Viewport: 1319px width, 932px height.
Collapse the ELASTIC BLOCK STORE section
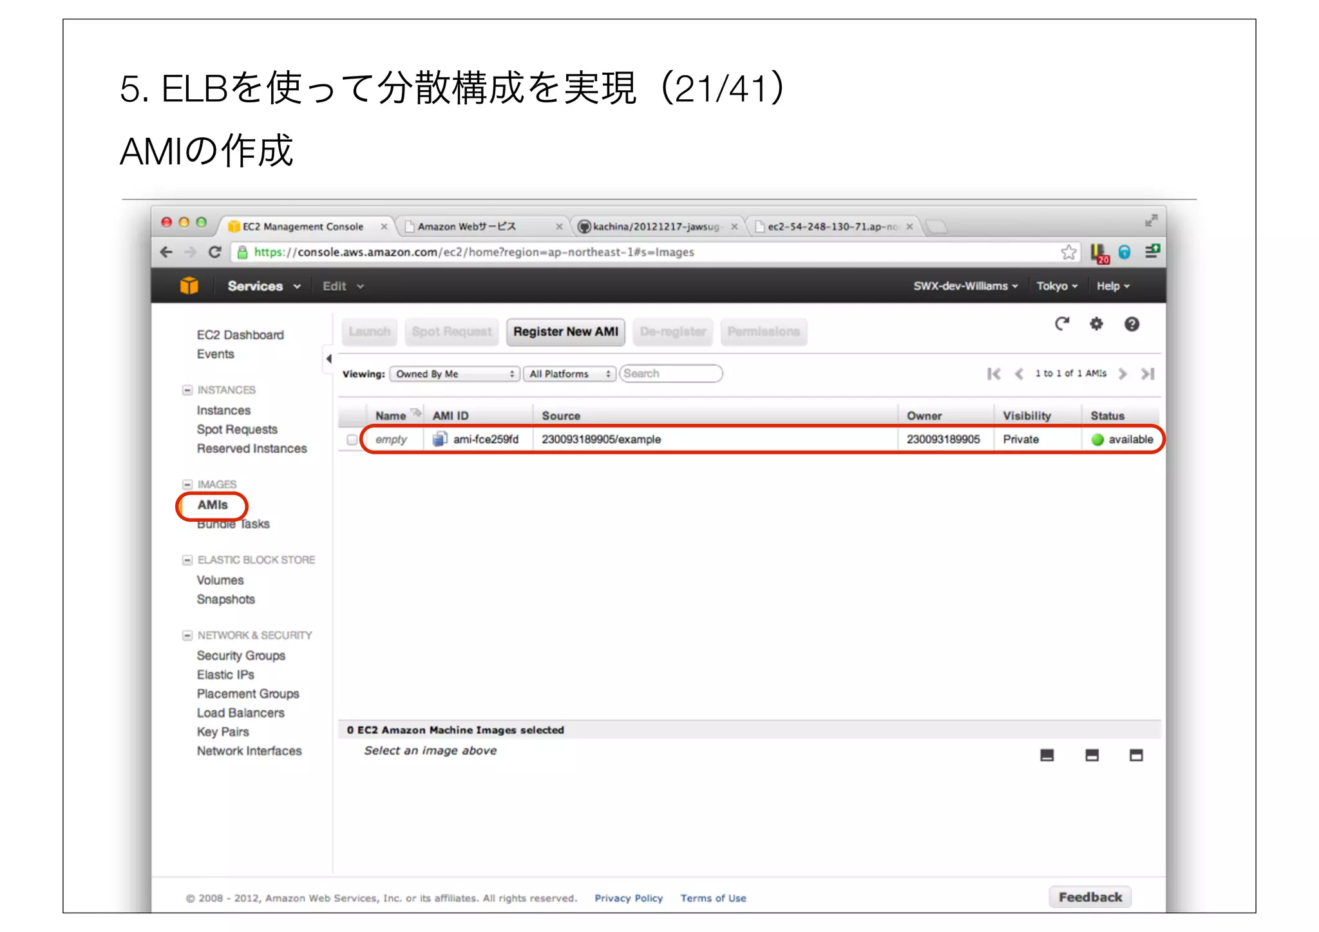[x=187, y=560]
